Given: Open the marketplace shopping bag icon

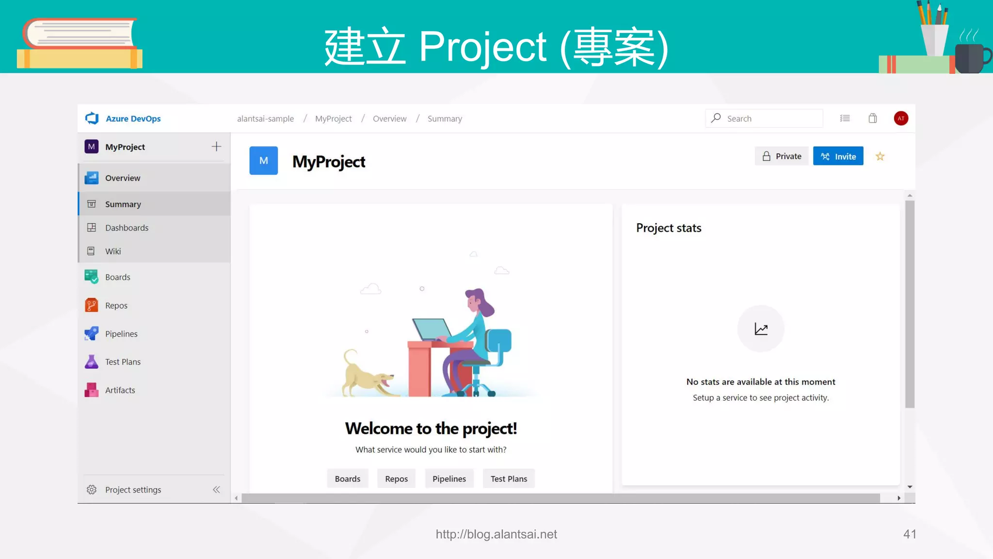Looking at the screenshot, I should (x=873, y=118).
